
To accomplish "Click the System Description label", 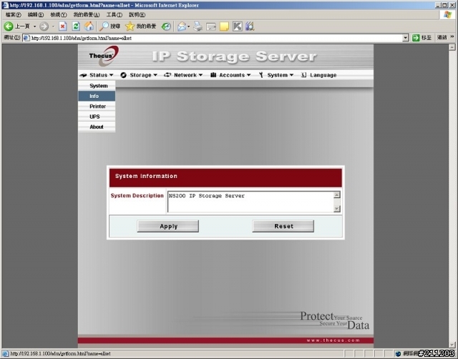I will coord(137,195).
